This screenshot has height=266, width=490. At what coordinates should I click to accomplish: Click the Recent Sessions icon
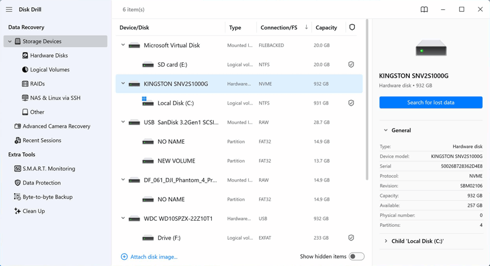click(x=18, y=140)
